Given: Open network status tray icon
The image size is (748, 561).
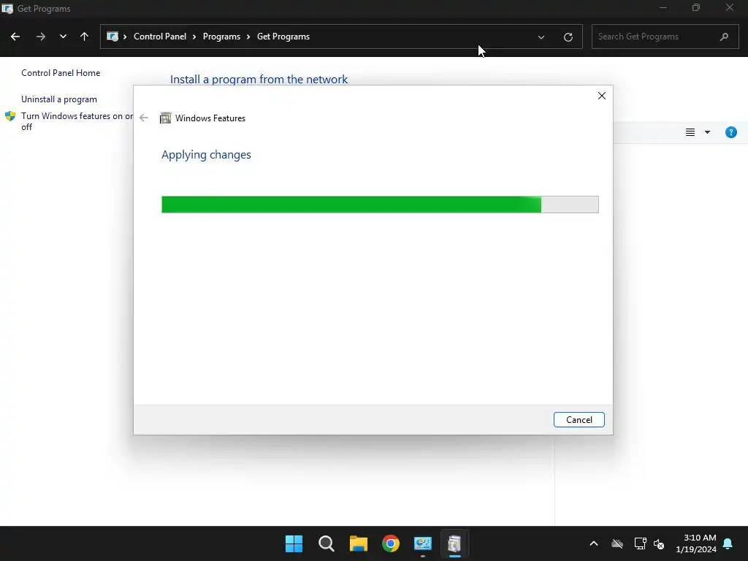Looking at the screenshot, I should 640,543.
